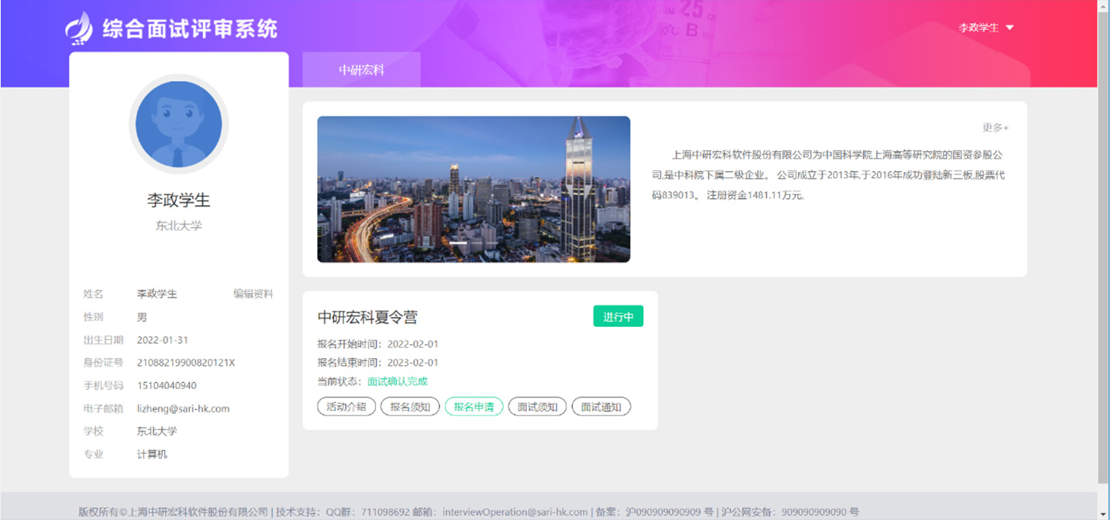Click the 更多+ link
This screenshot has width=1111, height=520.
click(x=995, y=128)
